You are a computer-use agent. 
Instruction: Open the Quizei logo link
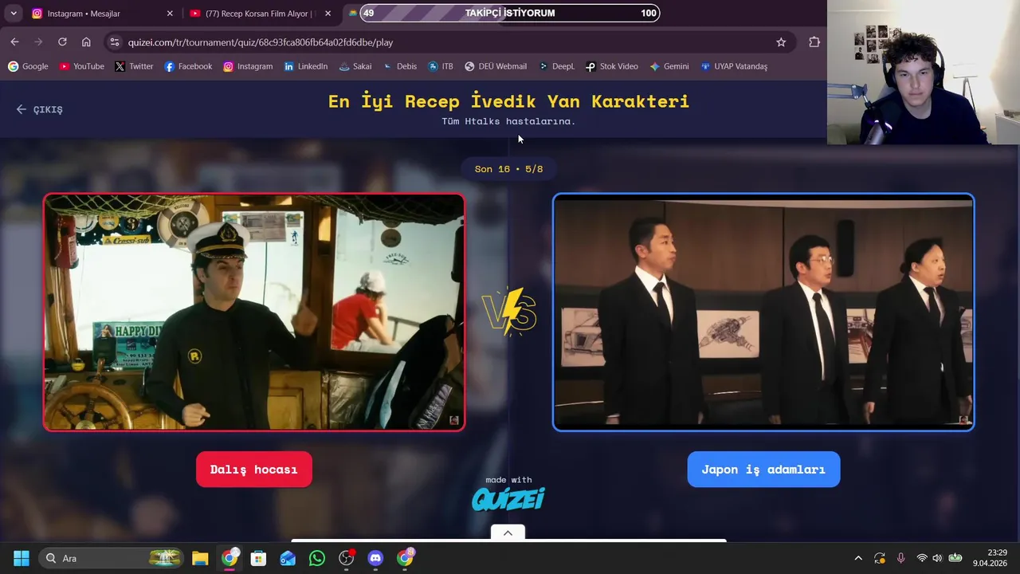[508, 499]
